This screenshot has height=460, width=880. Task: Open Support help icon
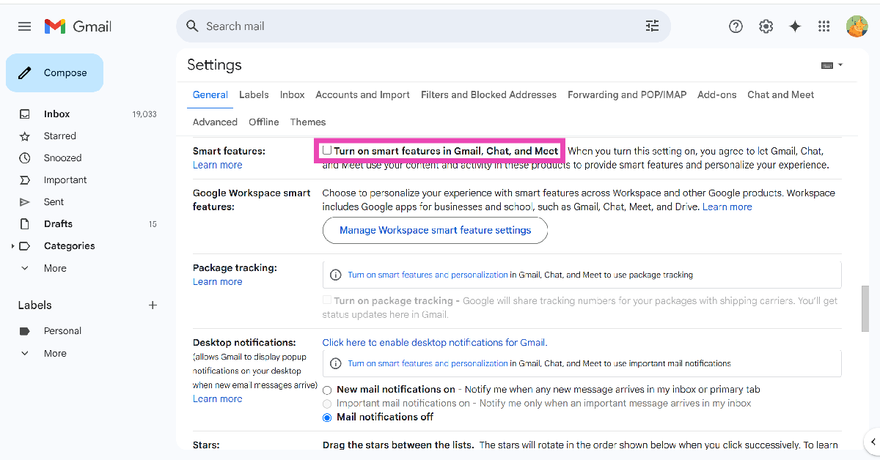[736, 26]
